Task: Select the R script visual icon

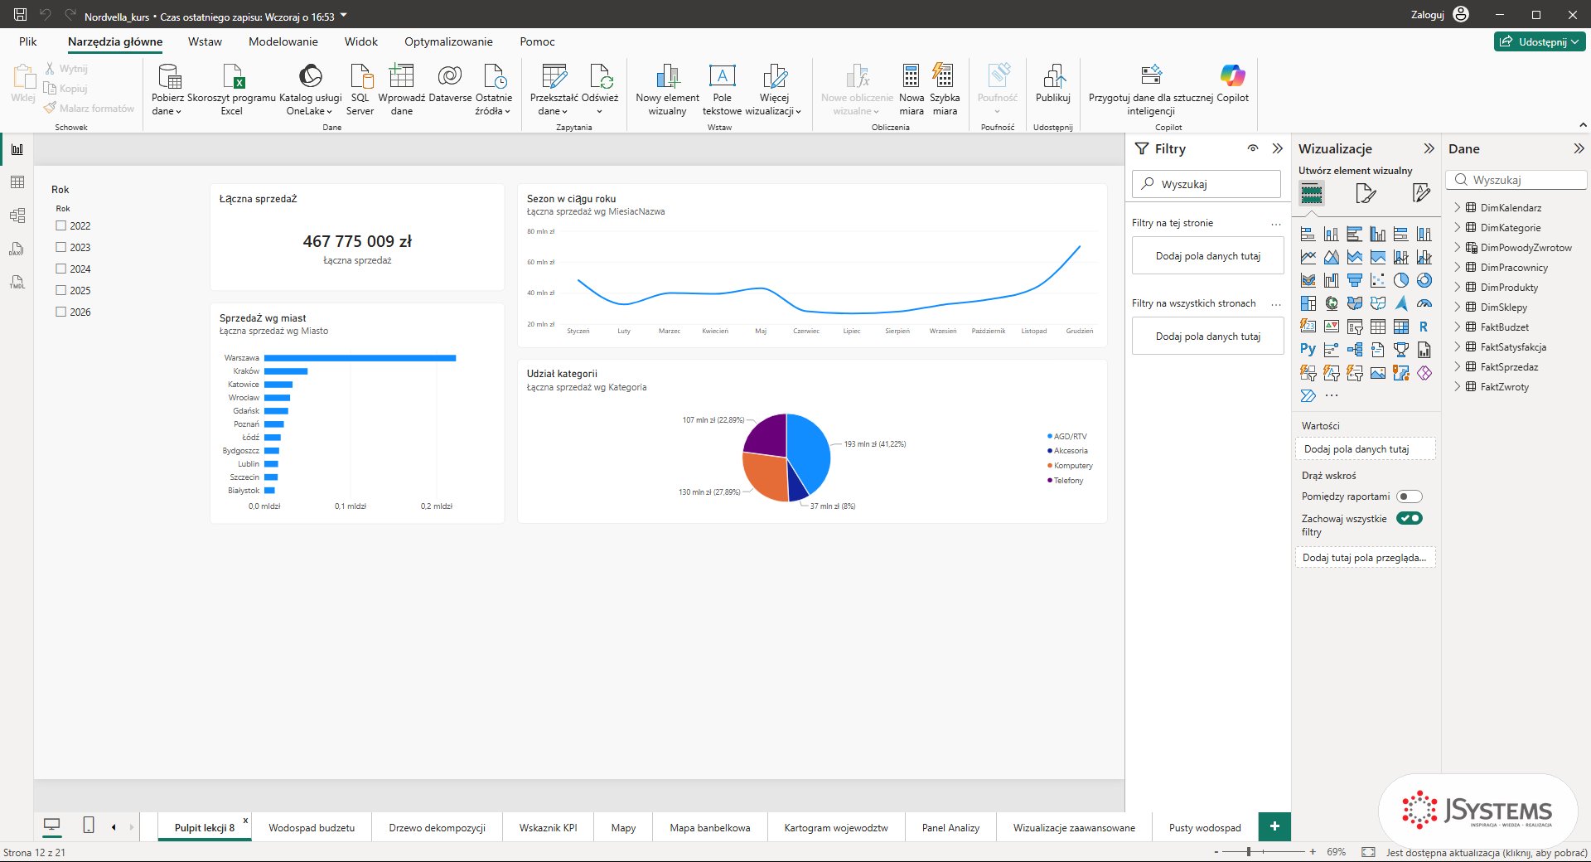Action: 1424,327
